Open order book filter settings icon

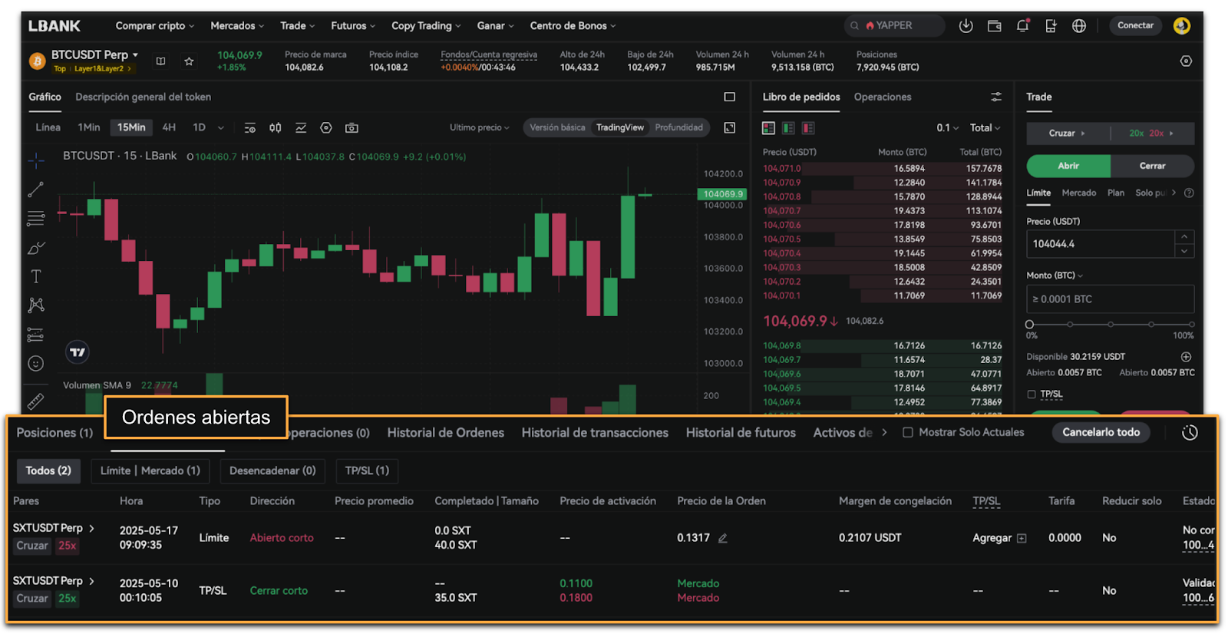996,97
